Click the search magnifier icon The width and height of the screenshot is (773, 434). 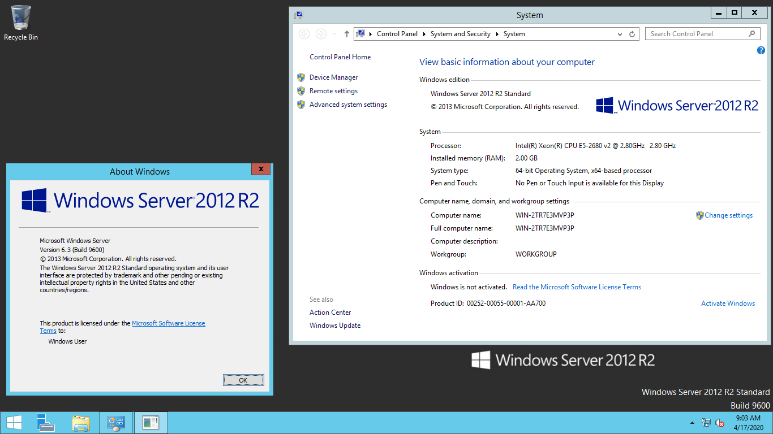[x=752, y=34]
